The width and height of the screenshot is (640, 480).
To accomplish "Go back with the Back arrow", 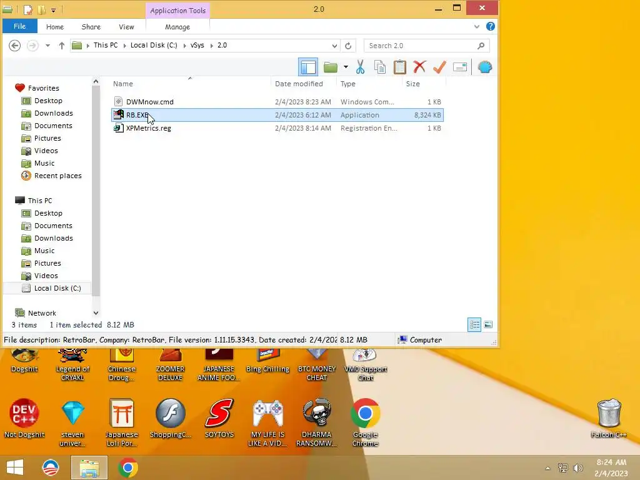I will 15,45.
